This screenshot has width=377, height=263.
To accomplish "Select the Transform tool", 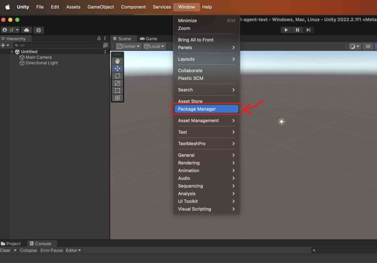I will point(117,98).
